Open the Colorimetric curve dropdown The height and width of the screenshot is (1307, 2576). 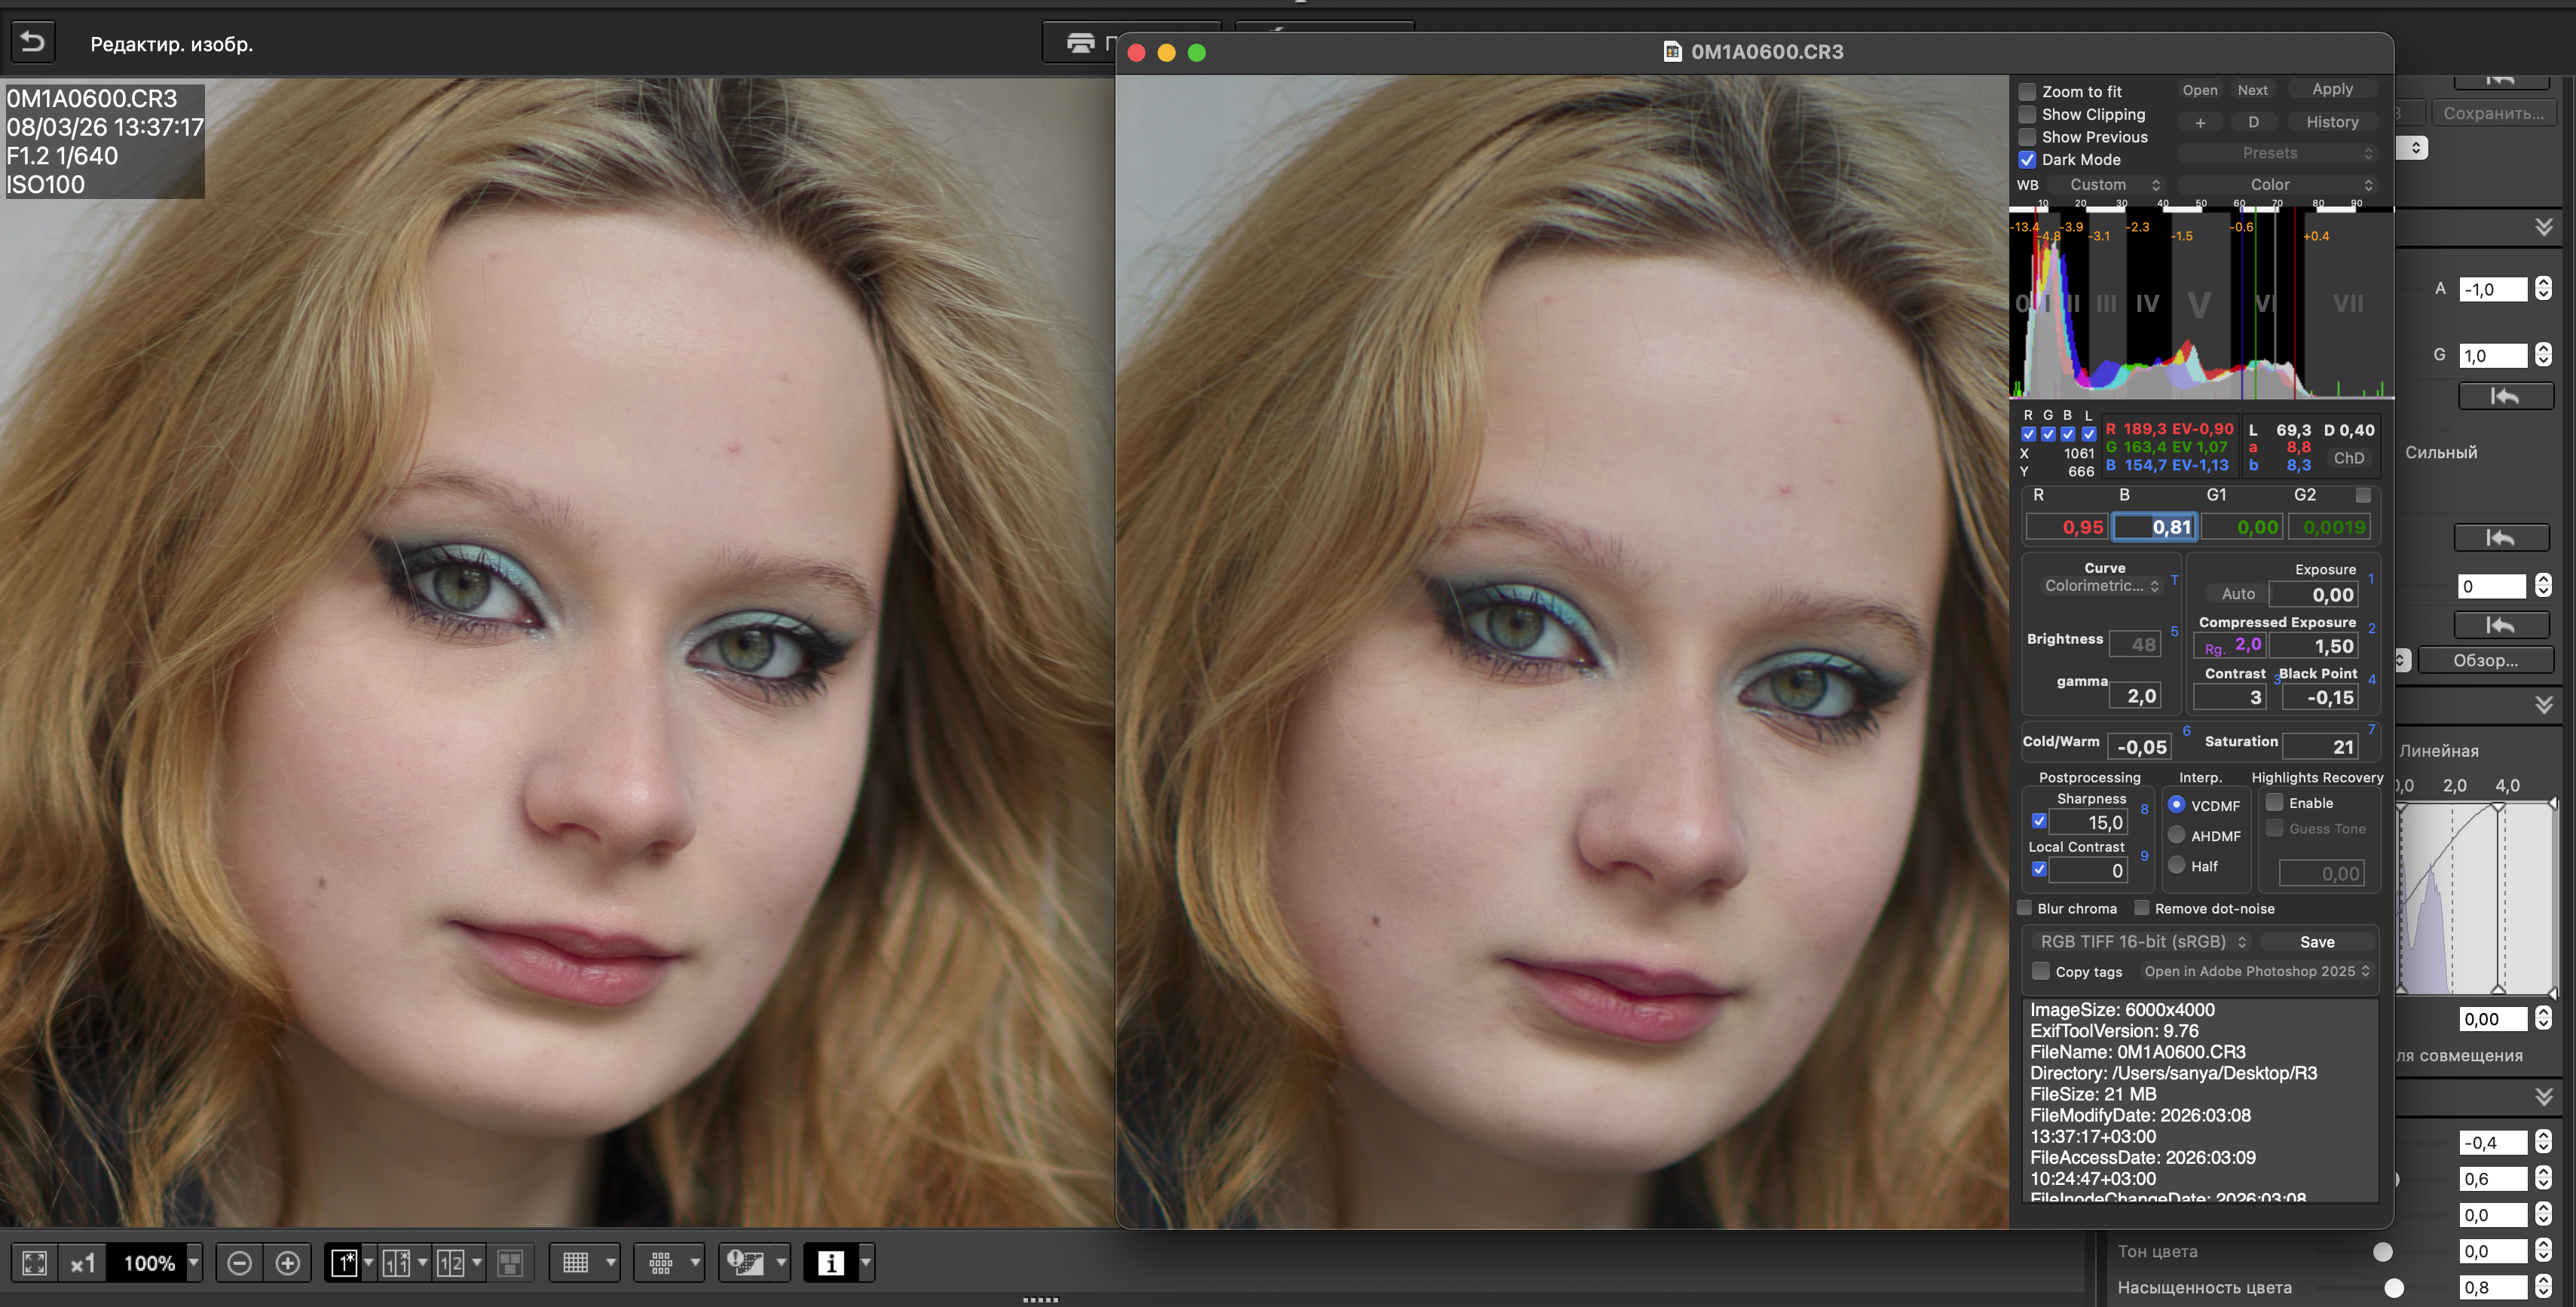(2101, 586)
